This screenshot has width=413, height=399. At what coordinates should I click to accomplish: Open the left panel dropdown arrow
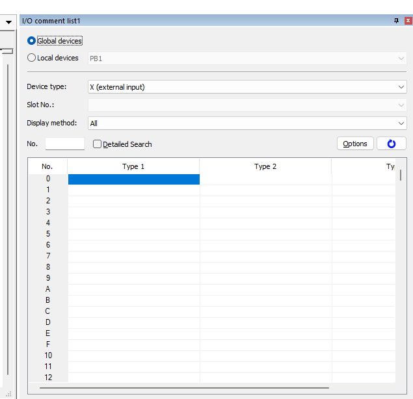[x=8, y=22]
